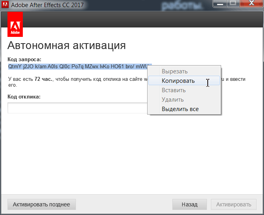Pick Вставить in the context menu

coord(184,90)
